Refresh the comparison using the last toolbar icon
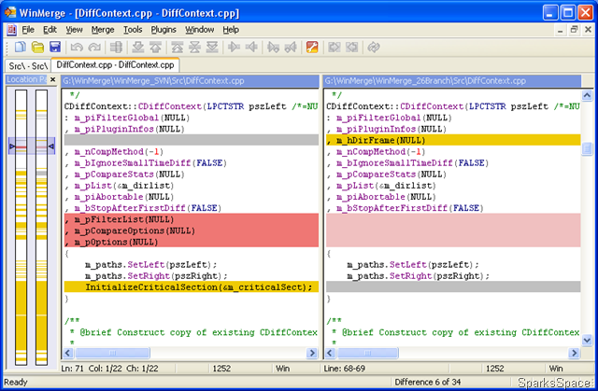 pyautogui.click(x=374, y=47)
